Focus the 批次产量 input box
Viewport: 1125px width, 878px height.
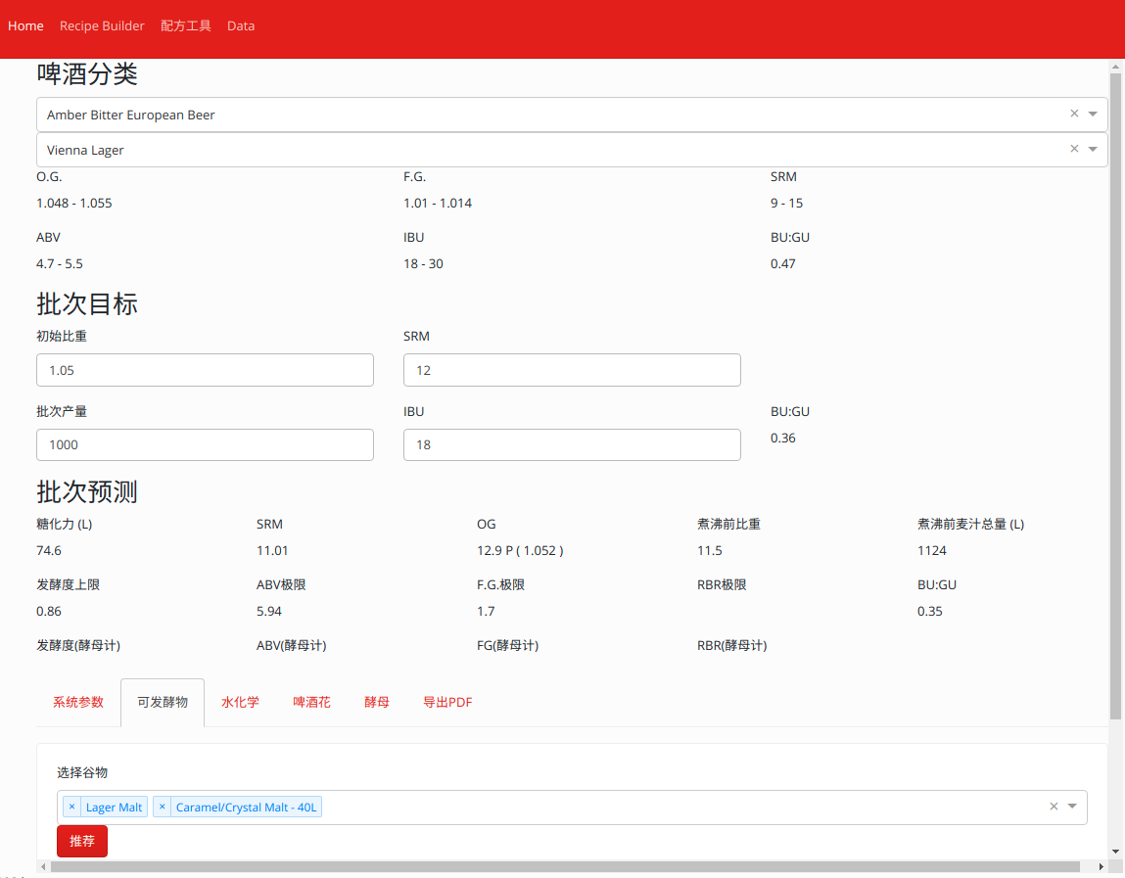pos(205,444)
